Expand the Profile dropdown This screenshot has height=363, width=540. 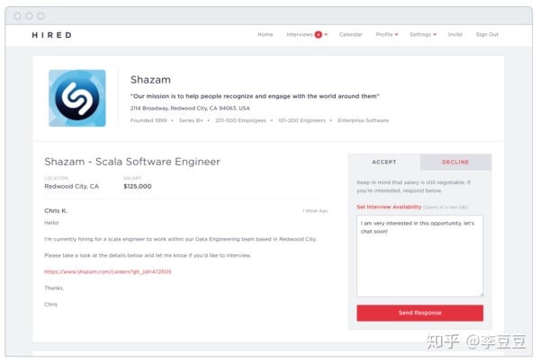click(387, 34)
